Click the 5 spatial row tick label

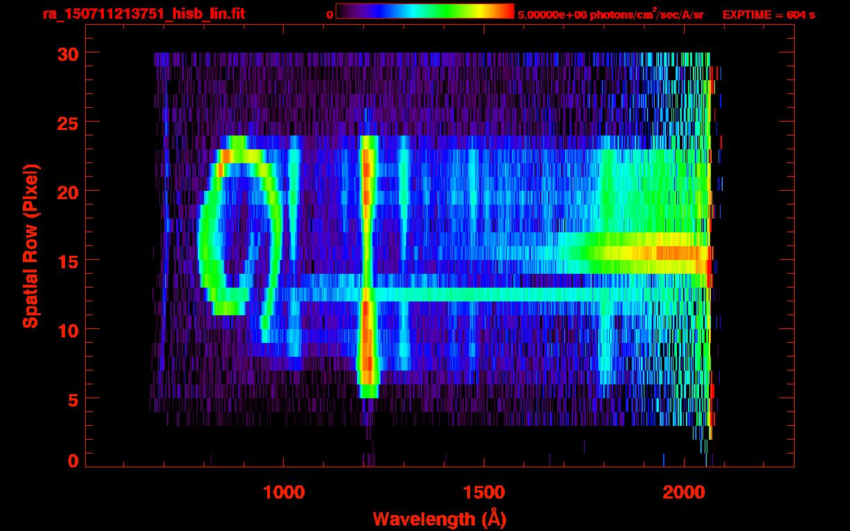pyautogui.click(x=73, y=399)
